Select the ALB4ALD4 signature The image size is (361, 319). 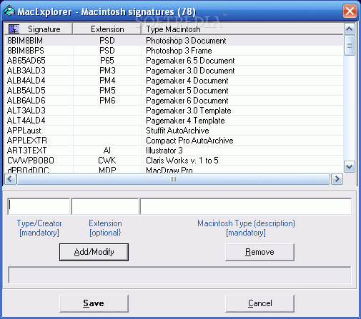[x=26, y=81]
